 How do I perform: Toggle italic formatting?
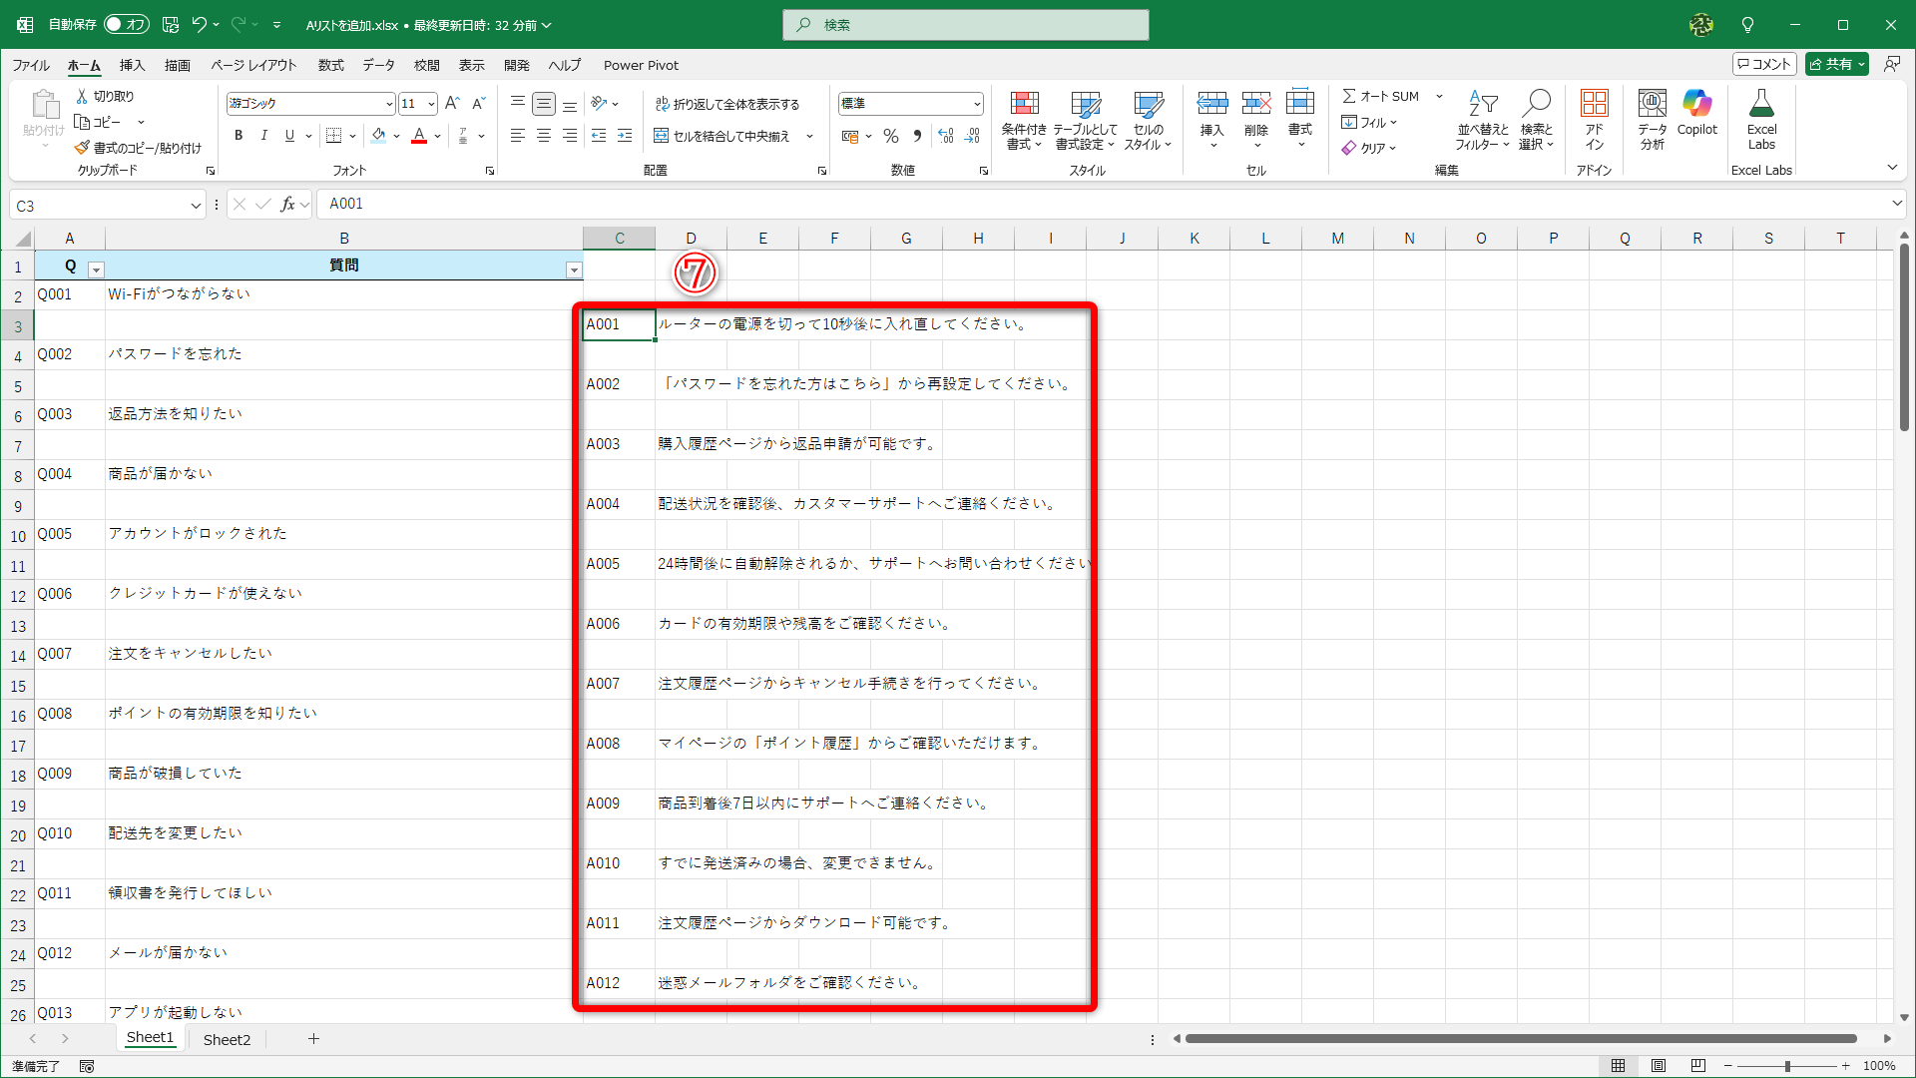[263, 136]
